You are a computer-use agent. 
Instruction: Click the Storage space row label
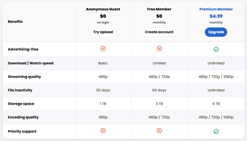21,104
